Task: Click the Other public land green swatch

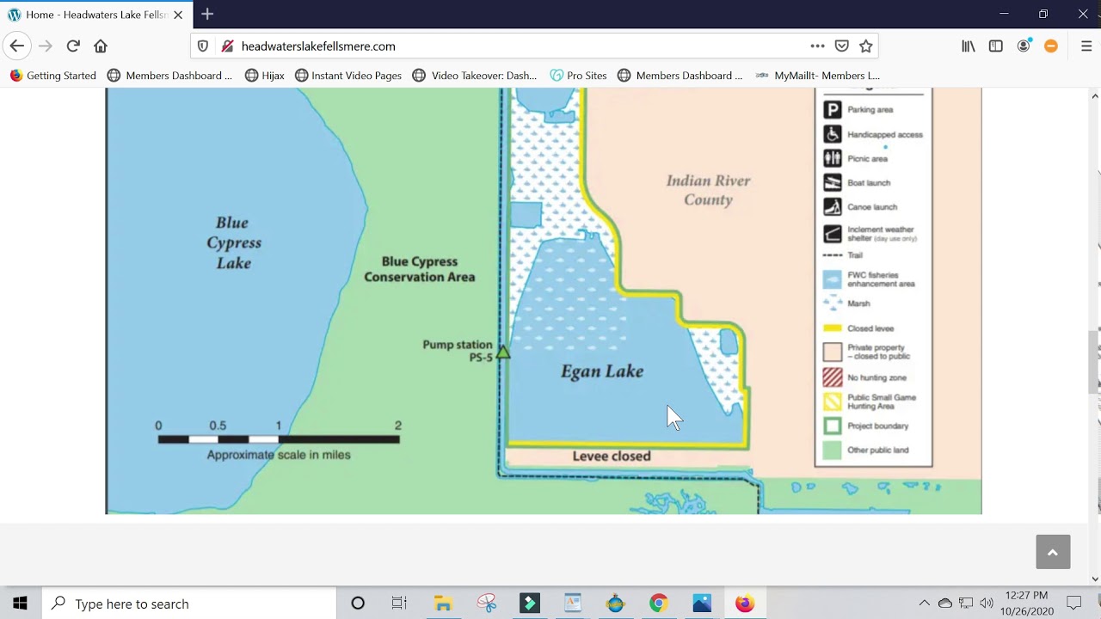Action: [833, 450]
